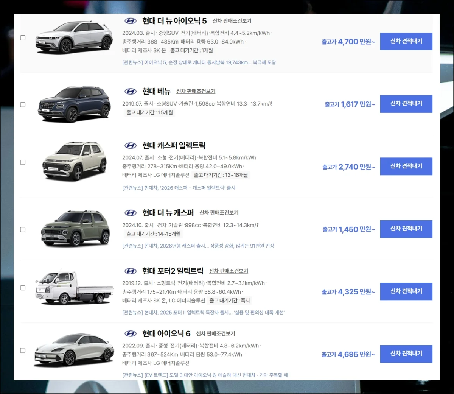454x394 pixels.
Task: Toggle checkbox for 현대 캐스퍼 일렉트릭
Action: pyautogui.click(x=23, y=162)
